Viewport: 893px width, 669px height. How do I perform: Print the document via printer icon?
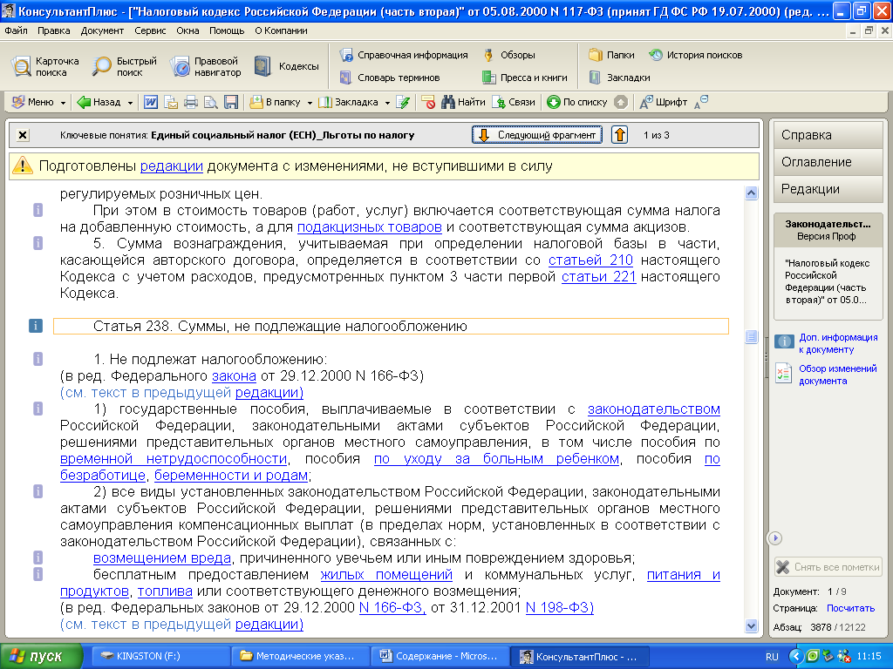click(191, 103)
